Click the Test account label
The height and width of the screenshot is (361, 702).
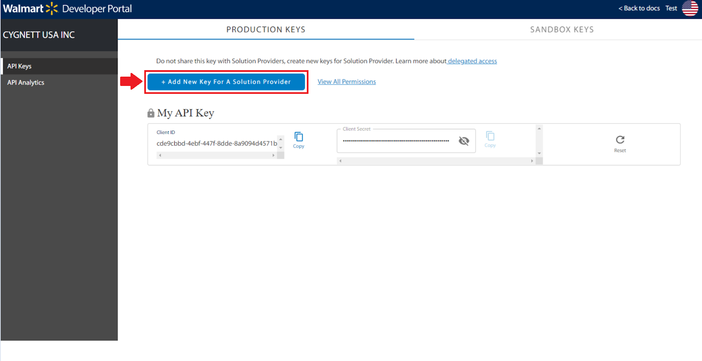click(671, 8)
